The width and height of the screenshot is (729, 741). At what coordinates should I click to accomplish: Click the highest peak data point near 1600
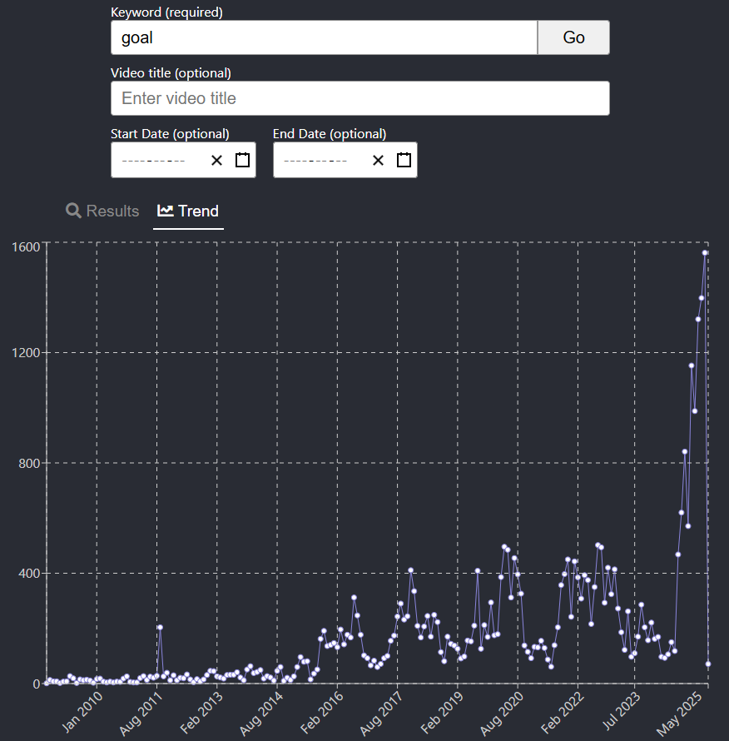[705, 253]
